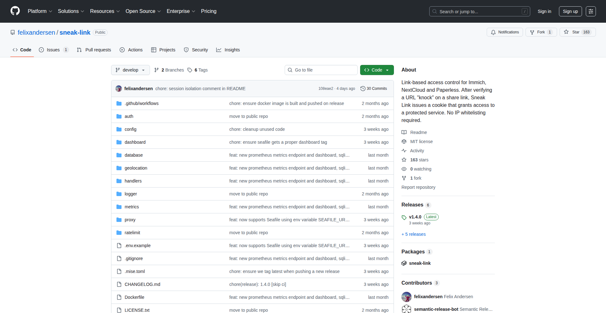Image resolution: width=606 pixels, height=313 pixels.
Task: Expand the develop branch dropdown
Action: [x=130, y=70]
